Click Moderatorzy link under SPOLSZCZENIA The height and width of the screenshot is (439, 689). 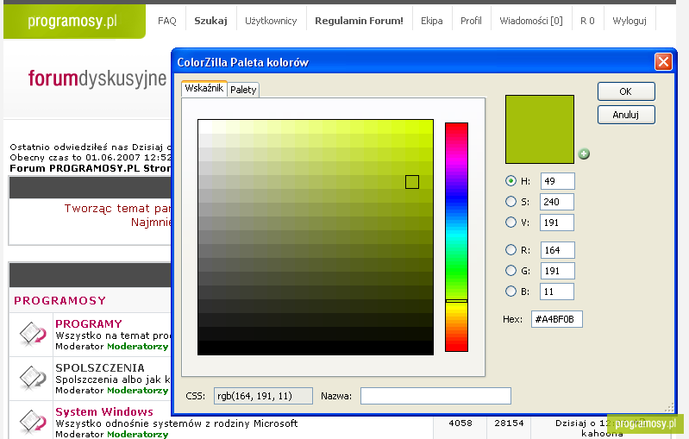coord(137,390)
